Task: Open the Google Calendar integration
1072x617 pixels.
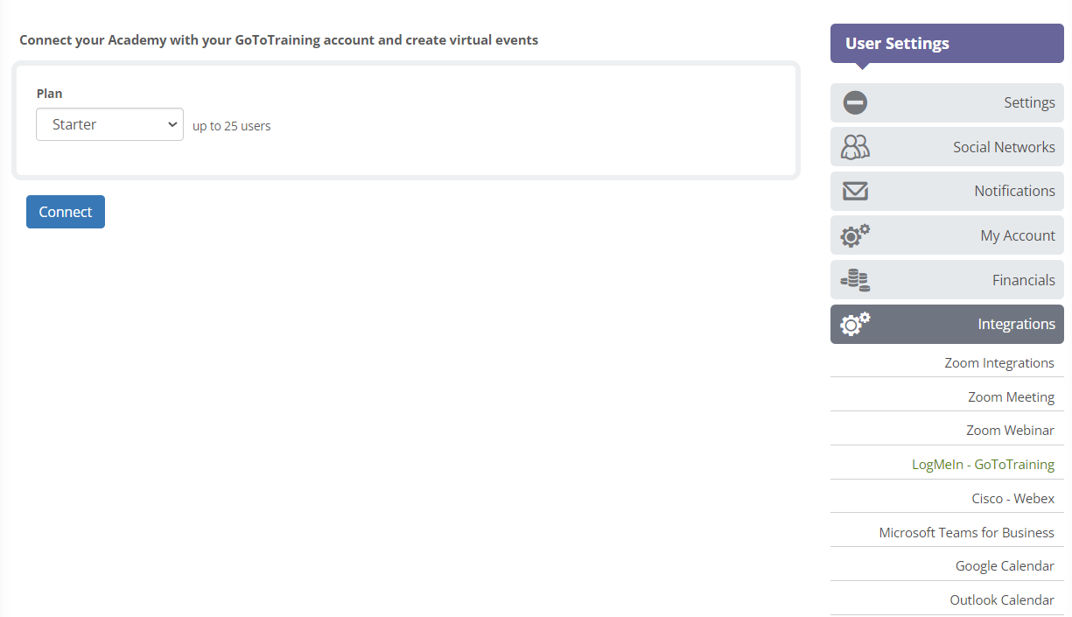Action: tap(1005, 565)
